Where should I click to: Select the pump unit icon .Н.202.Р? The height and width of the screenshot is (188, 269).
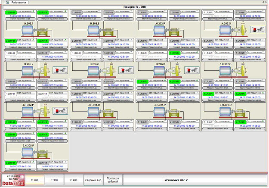(x=168, y=31)
